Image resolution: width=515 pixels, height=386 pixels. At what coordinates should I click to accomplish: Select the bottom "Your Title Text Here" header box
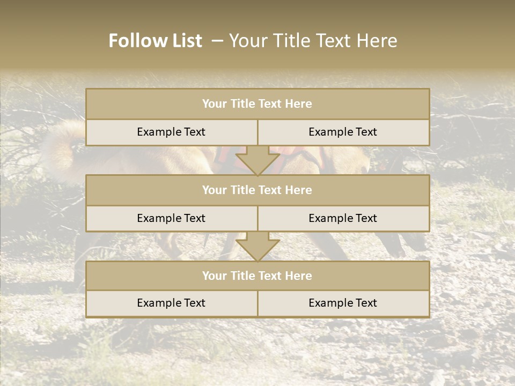tap(257, 276)
